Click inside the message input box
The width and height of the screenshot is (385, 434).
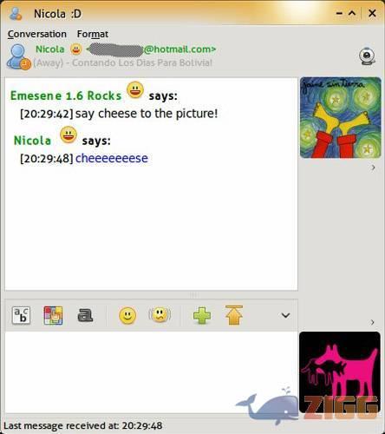click(x=151, y=372)
